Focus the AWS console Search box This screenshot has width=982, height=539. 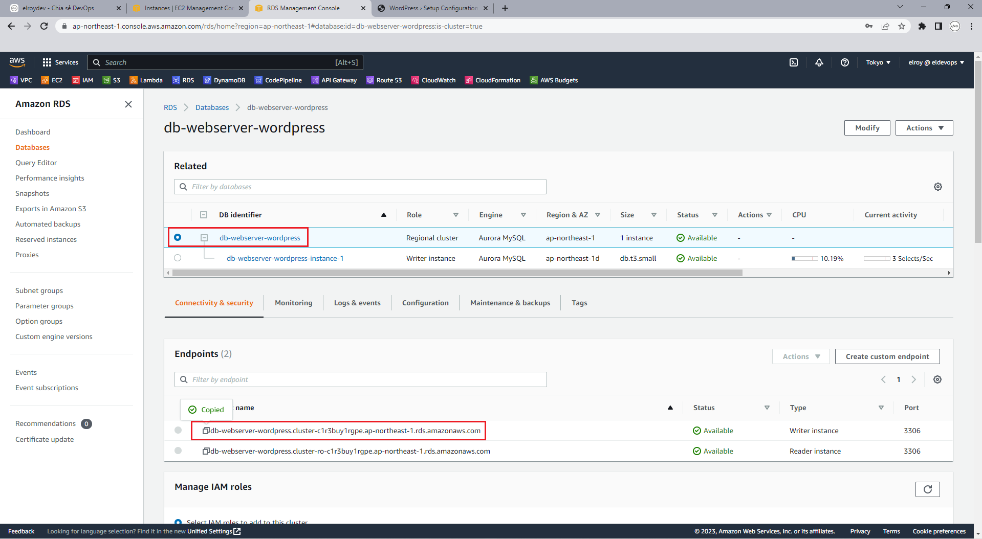coord(225,62)
